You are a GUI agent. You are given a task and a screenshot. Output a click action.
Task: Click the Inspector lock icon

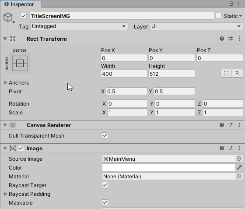[231, 4]
